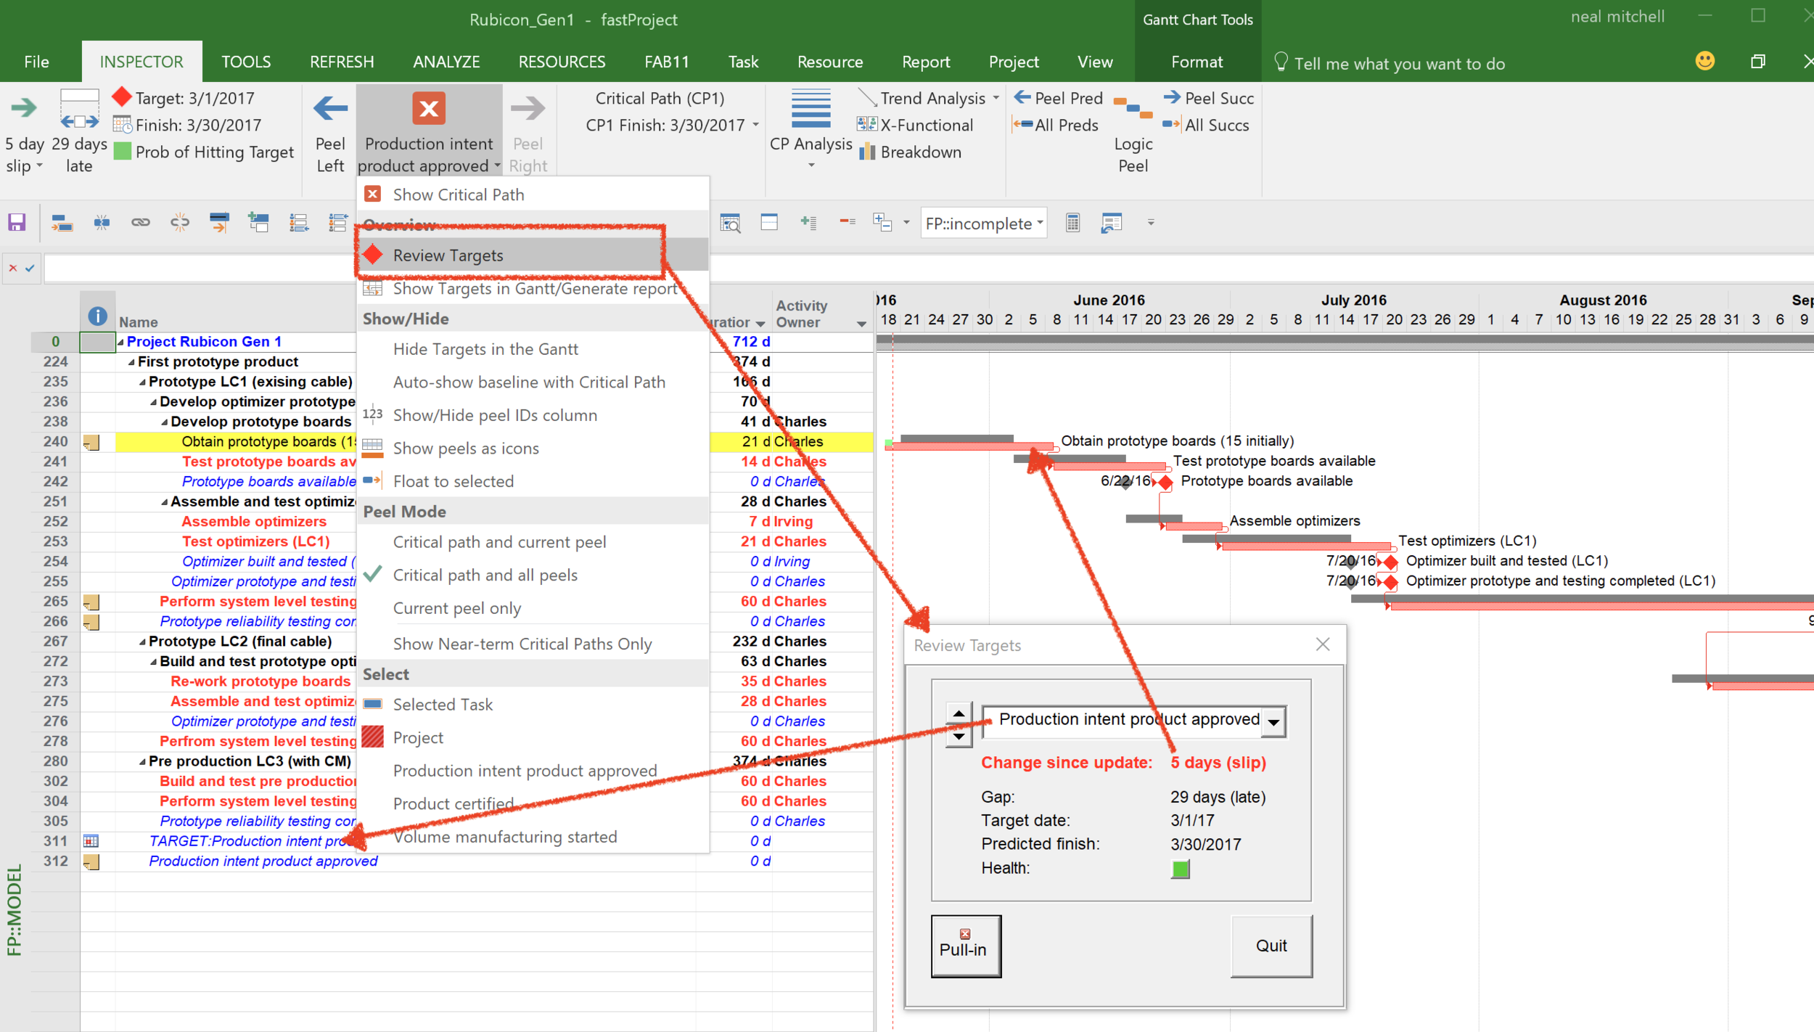The width and height of the screenshot is (1814, 1032).
Task: Collapse Prototype LC2 (final cable) group
Action: [x=143, y=642]
